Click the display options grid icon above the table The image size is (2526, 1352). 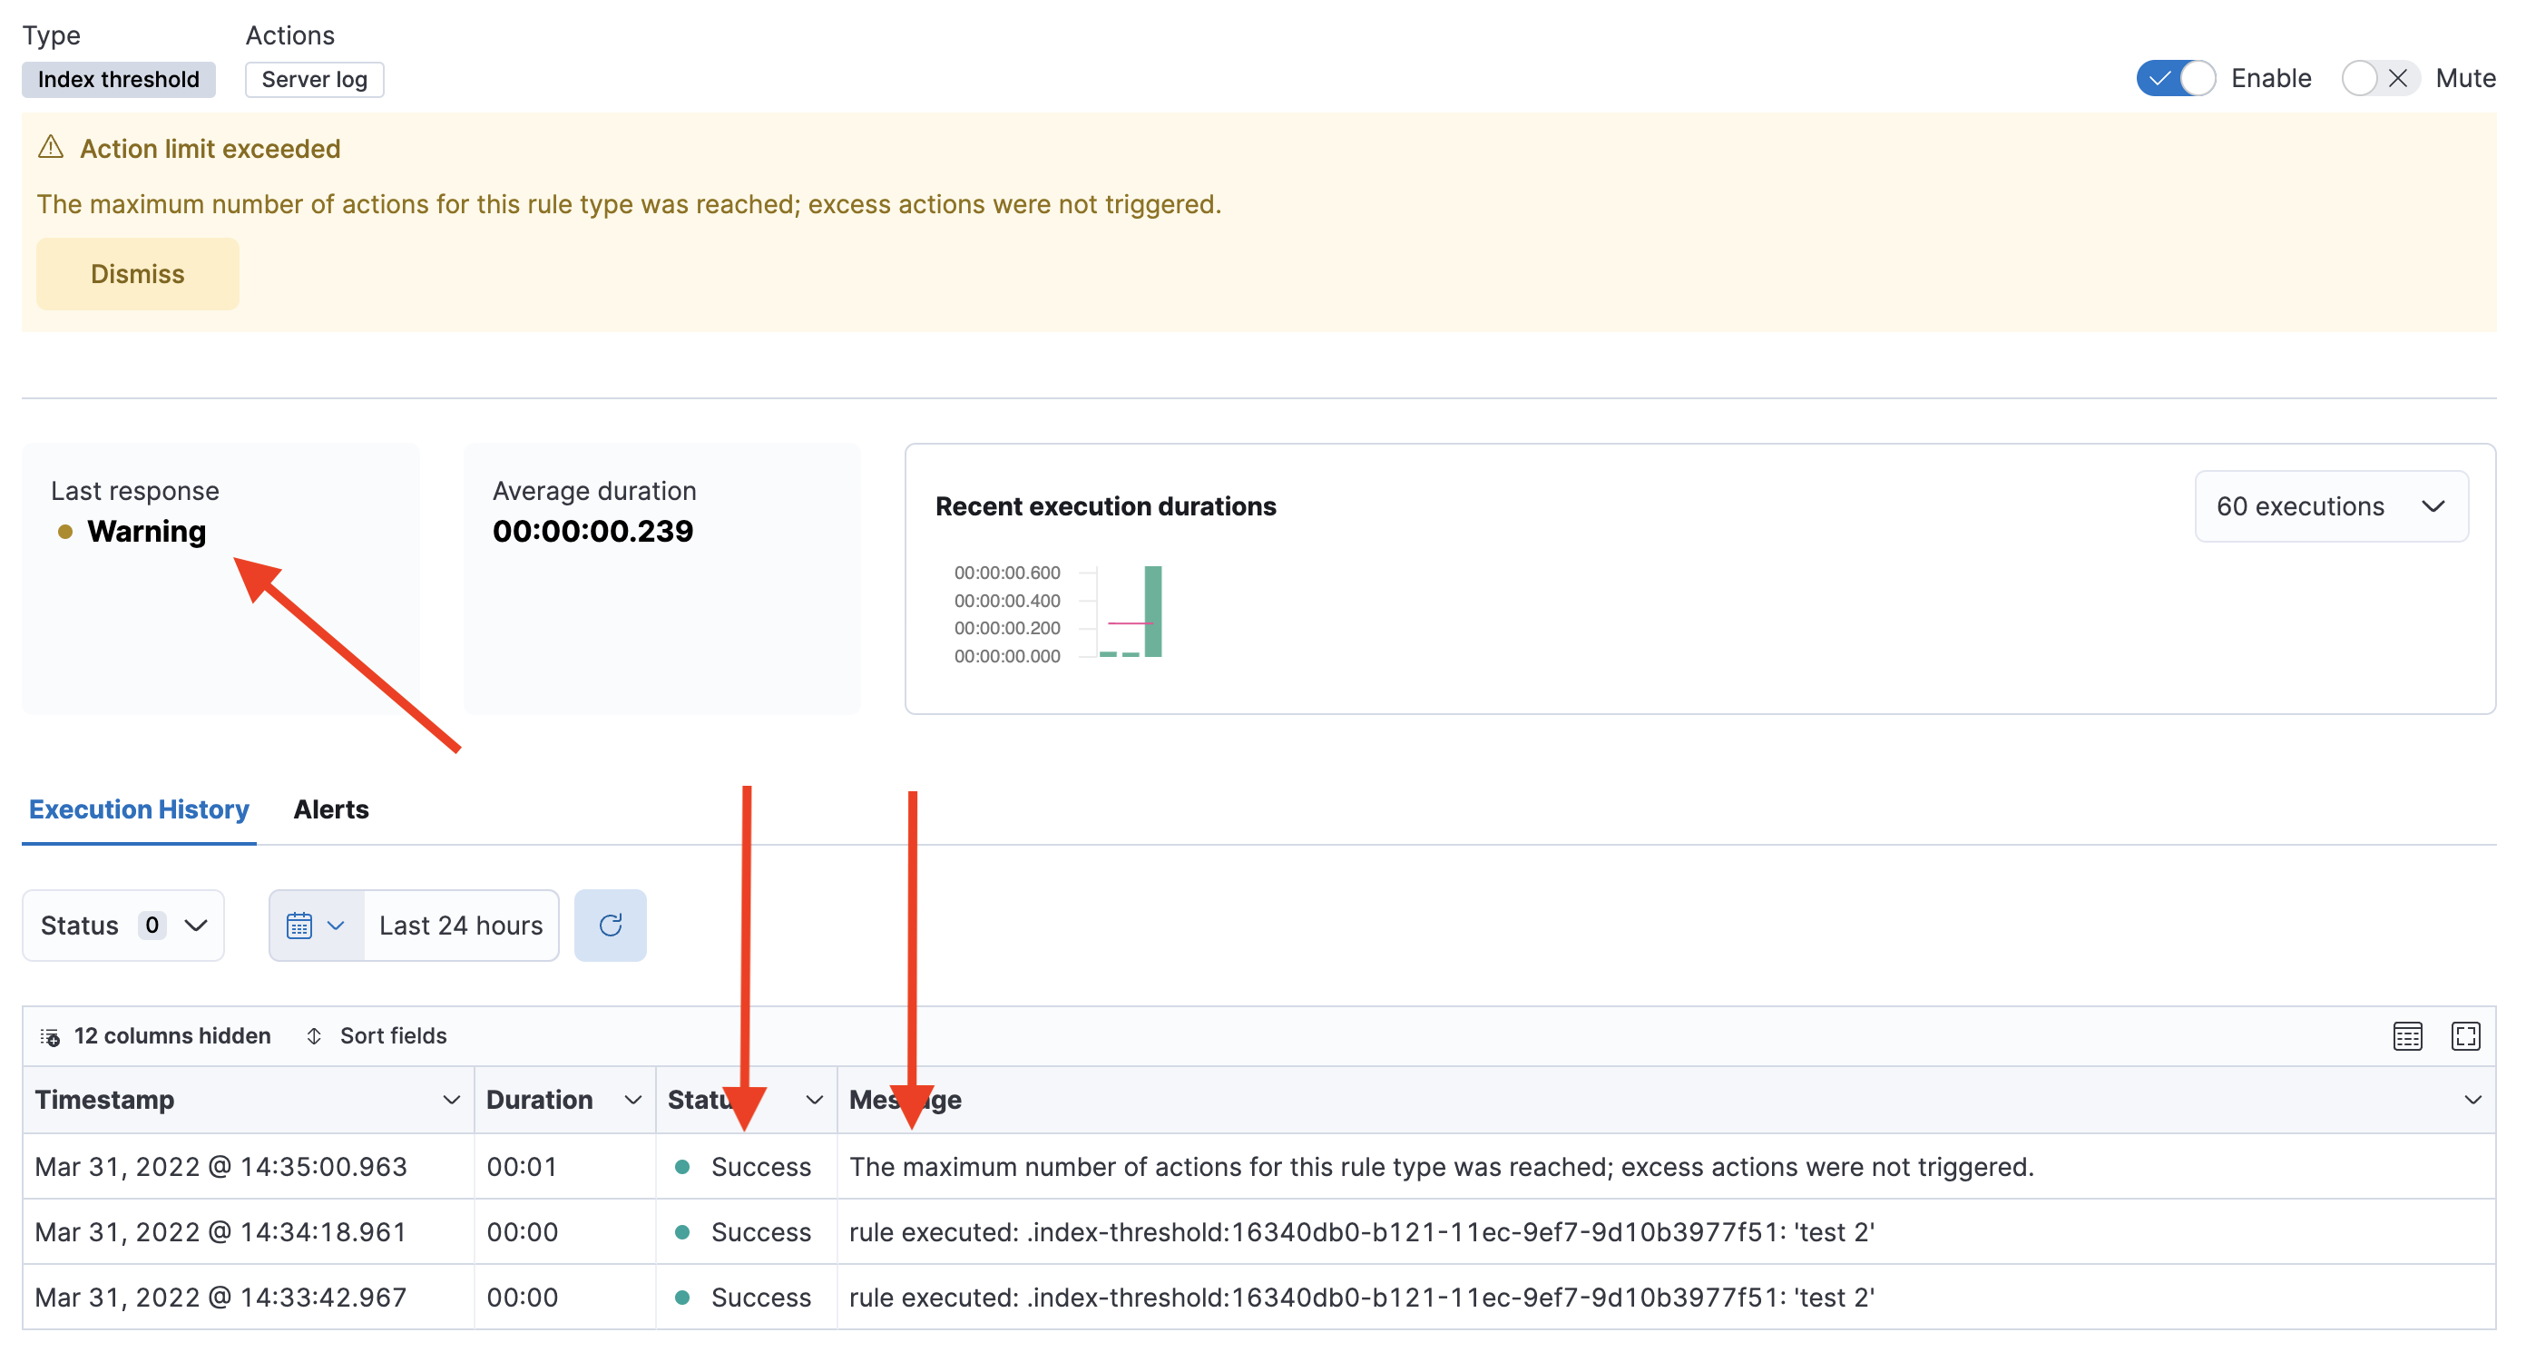coord(2407,1035)
